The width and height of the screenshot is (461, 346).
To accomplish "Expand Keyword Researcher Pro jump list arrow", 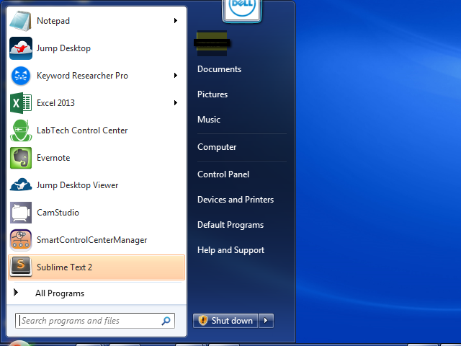I will click(x=176, y=75).
